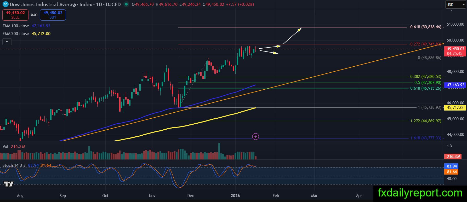The height and width of the screenshot is (202, 467).
Task: Click the yellow 45,712.00 price axis tag
Action: (x=455, y=108)
